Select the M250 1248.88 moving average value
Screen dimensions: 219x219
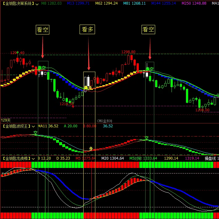194,3
